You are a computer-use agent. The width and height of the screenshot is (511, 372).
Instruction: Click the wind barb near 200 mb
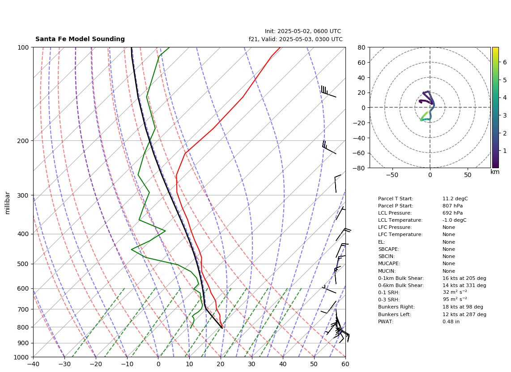pos(329,147)
